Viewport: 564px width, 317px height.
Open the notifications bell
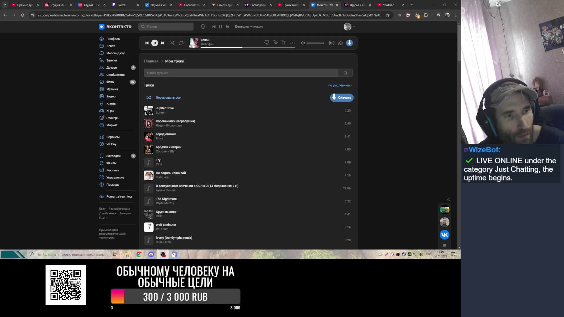click(x=203, y=26)
